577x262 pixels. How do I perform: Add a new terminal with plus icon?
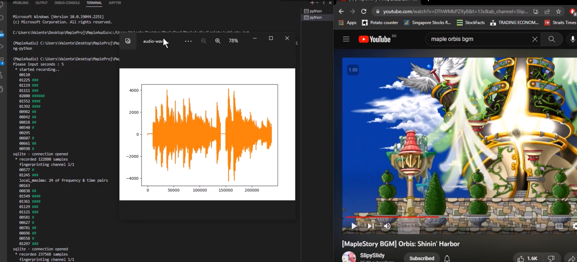312,3
